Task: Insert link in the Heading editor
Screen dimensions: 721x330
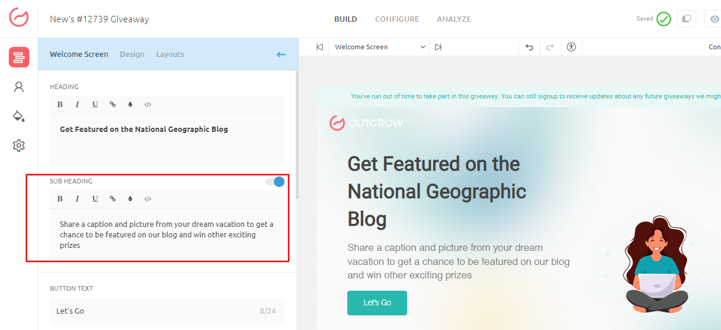Action: pyautogui.click(x=113, y=104)
